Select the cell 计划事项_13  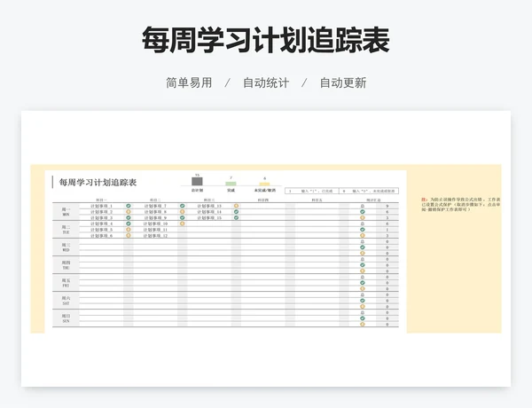tap(209, 206)
